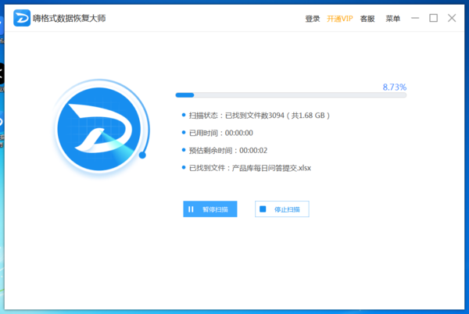This screenshot has height=314, width=469.
Task: Open 客服 customer service
Action: [367, 19]
